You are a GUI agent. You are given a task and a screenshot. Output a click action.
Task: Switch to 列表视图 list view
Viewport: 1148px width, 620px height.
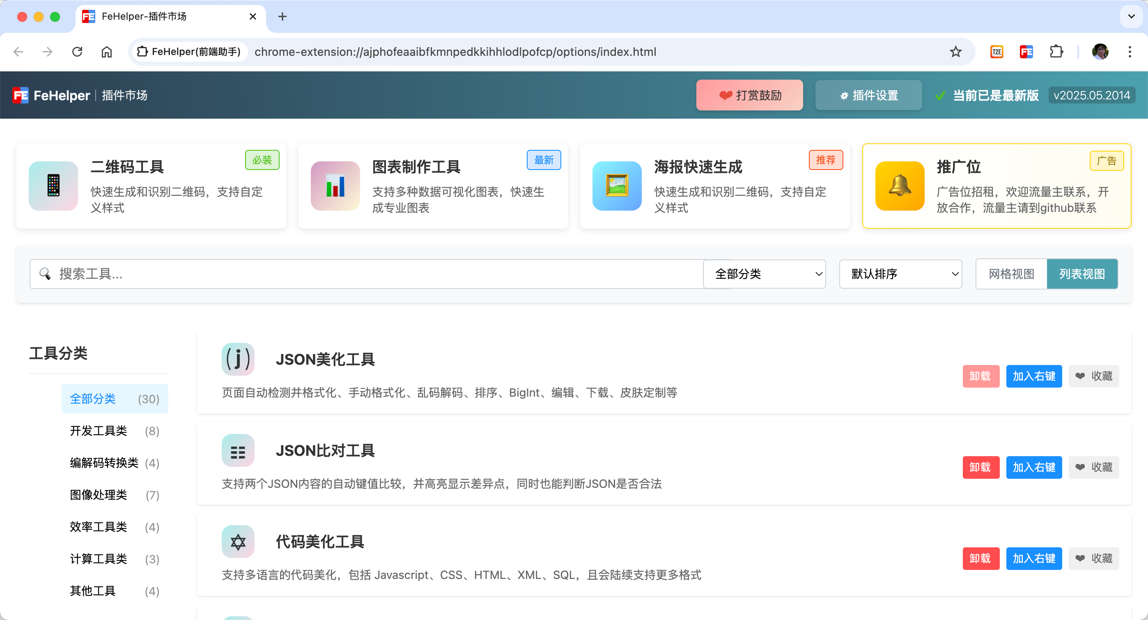[1082, 274]
